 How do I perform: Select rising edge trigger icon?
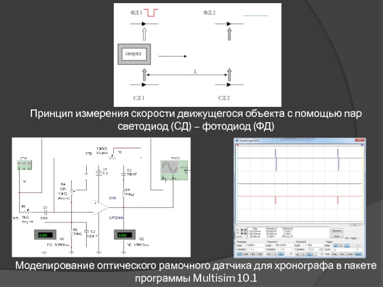336,245
